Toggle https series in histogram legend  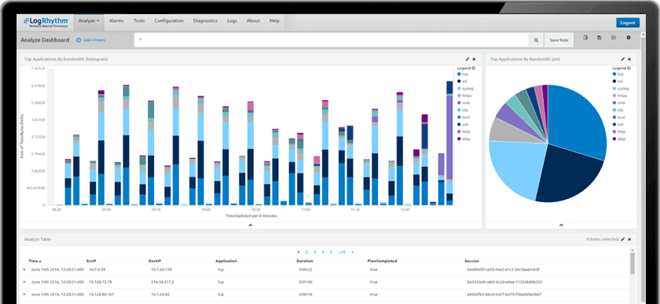[x=464, y=96]
